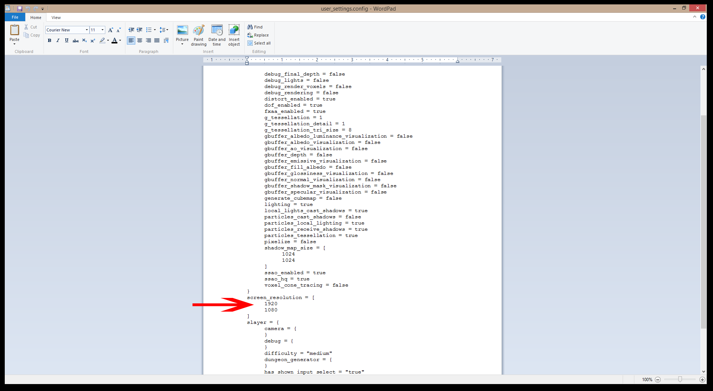Apply the font color

click(x=114, y=41)
